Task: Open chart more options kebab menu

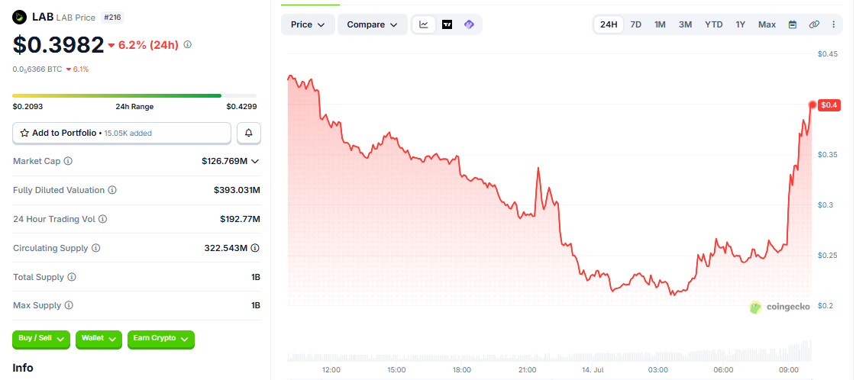Action: coord(833,24)
